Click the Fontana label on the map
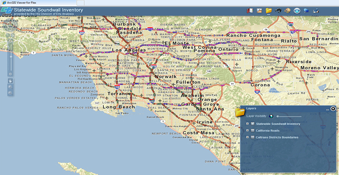 [262, 40]
